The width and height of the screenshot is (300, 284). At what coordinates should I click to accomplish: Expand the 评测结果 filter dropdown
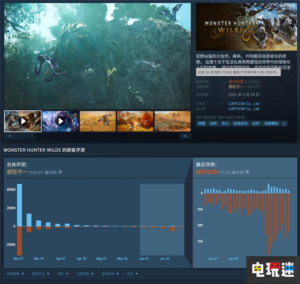pyautogui.click(x=16, y=273)
